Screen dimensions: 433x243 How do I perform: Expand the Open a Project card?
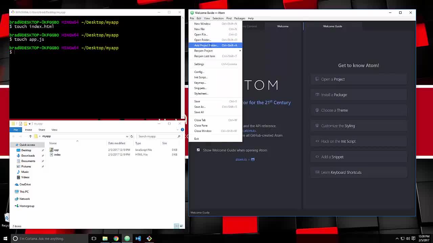(x=359, y=79)
